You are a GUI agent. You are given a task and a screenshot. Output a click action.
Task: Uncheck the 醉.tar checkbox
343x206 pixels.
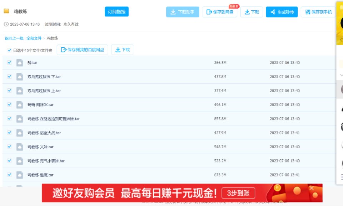coord(9,62)
